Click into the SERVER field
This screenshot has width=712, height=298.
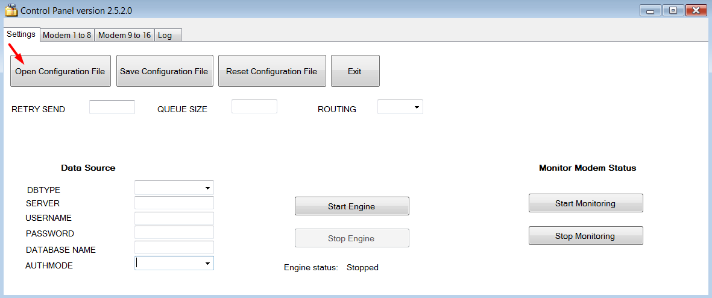174,203
